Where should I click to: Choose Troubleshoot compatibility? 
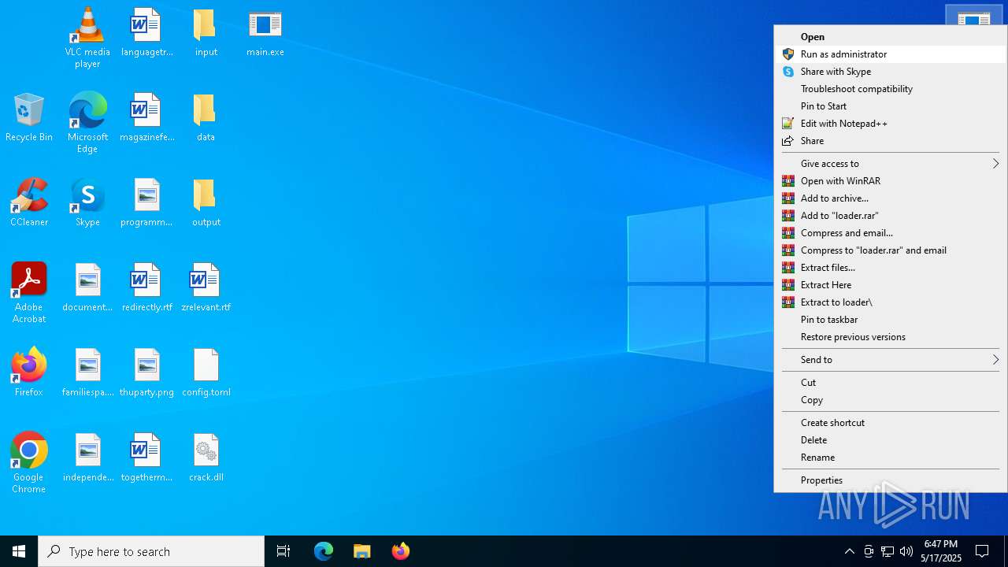click(x=890, y=89)
